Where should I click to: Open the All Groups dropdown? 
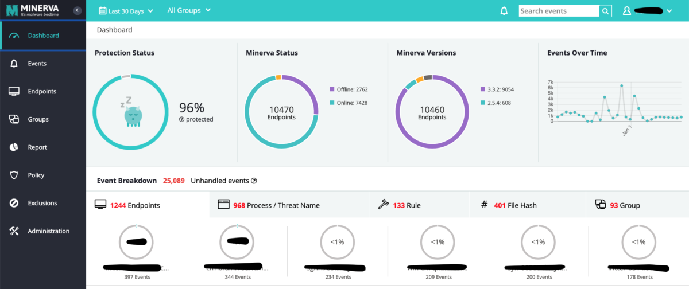click(x=189, y=10)
